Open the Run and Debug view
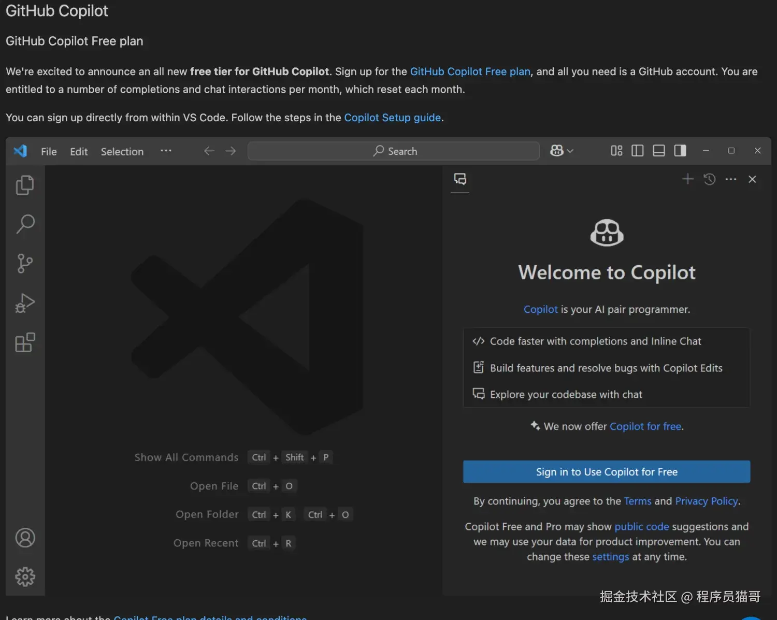This screenshot has height=620, width=777. [25, 303]
